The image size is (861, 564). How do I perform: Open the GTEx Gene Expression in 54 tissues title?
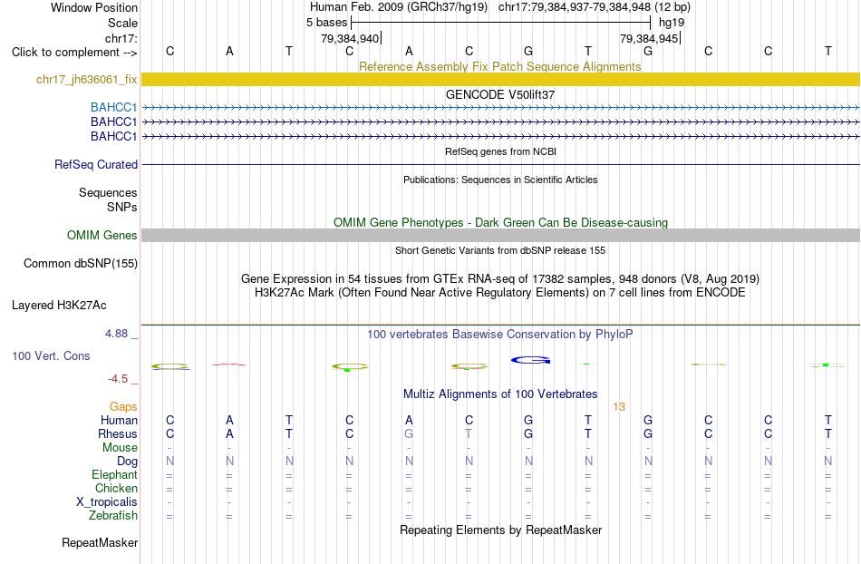pyautogui.click(x=500, y=279)
